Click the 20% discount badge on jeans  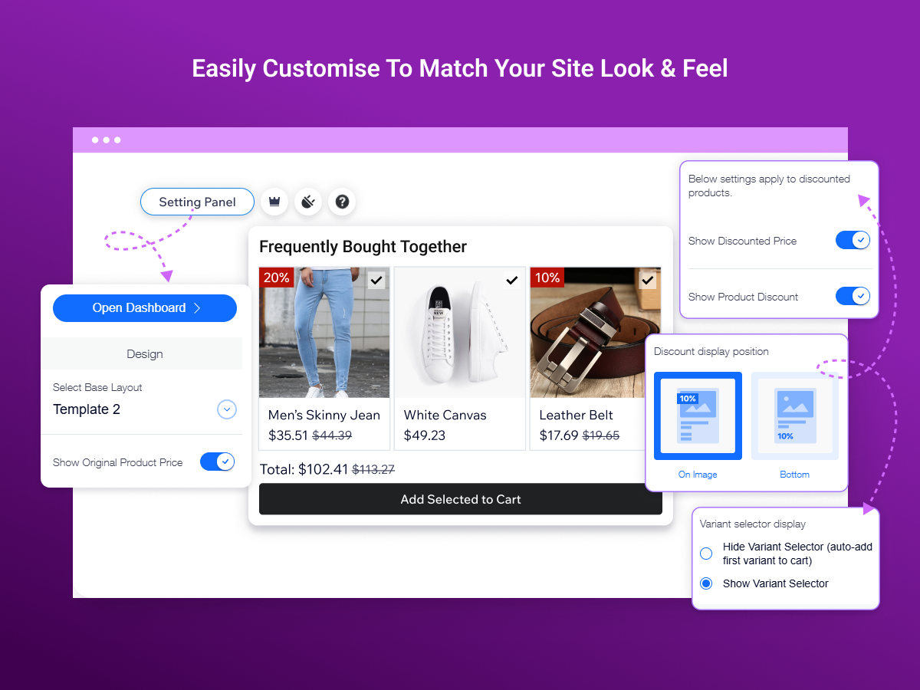[276, 278]
